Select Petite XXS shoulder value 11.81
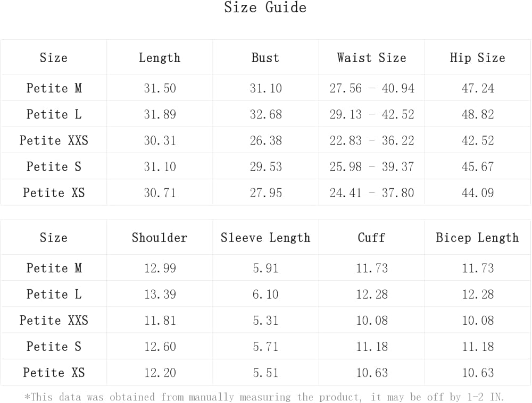532x403 pixels. coord(160,320)
